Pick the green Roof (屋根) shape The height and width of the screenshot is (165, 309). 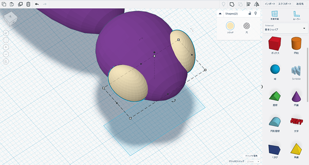275,98
